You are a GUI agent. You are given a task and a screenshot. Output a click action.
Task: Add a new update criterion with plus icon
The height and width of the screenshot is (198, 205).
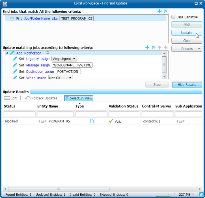pyautogui.click(x=147, y=48)
